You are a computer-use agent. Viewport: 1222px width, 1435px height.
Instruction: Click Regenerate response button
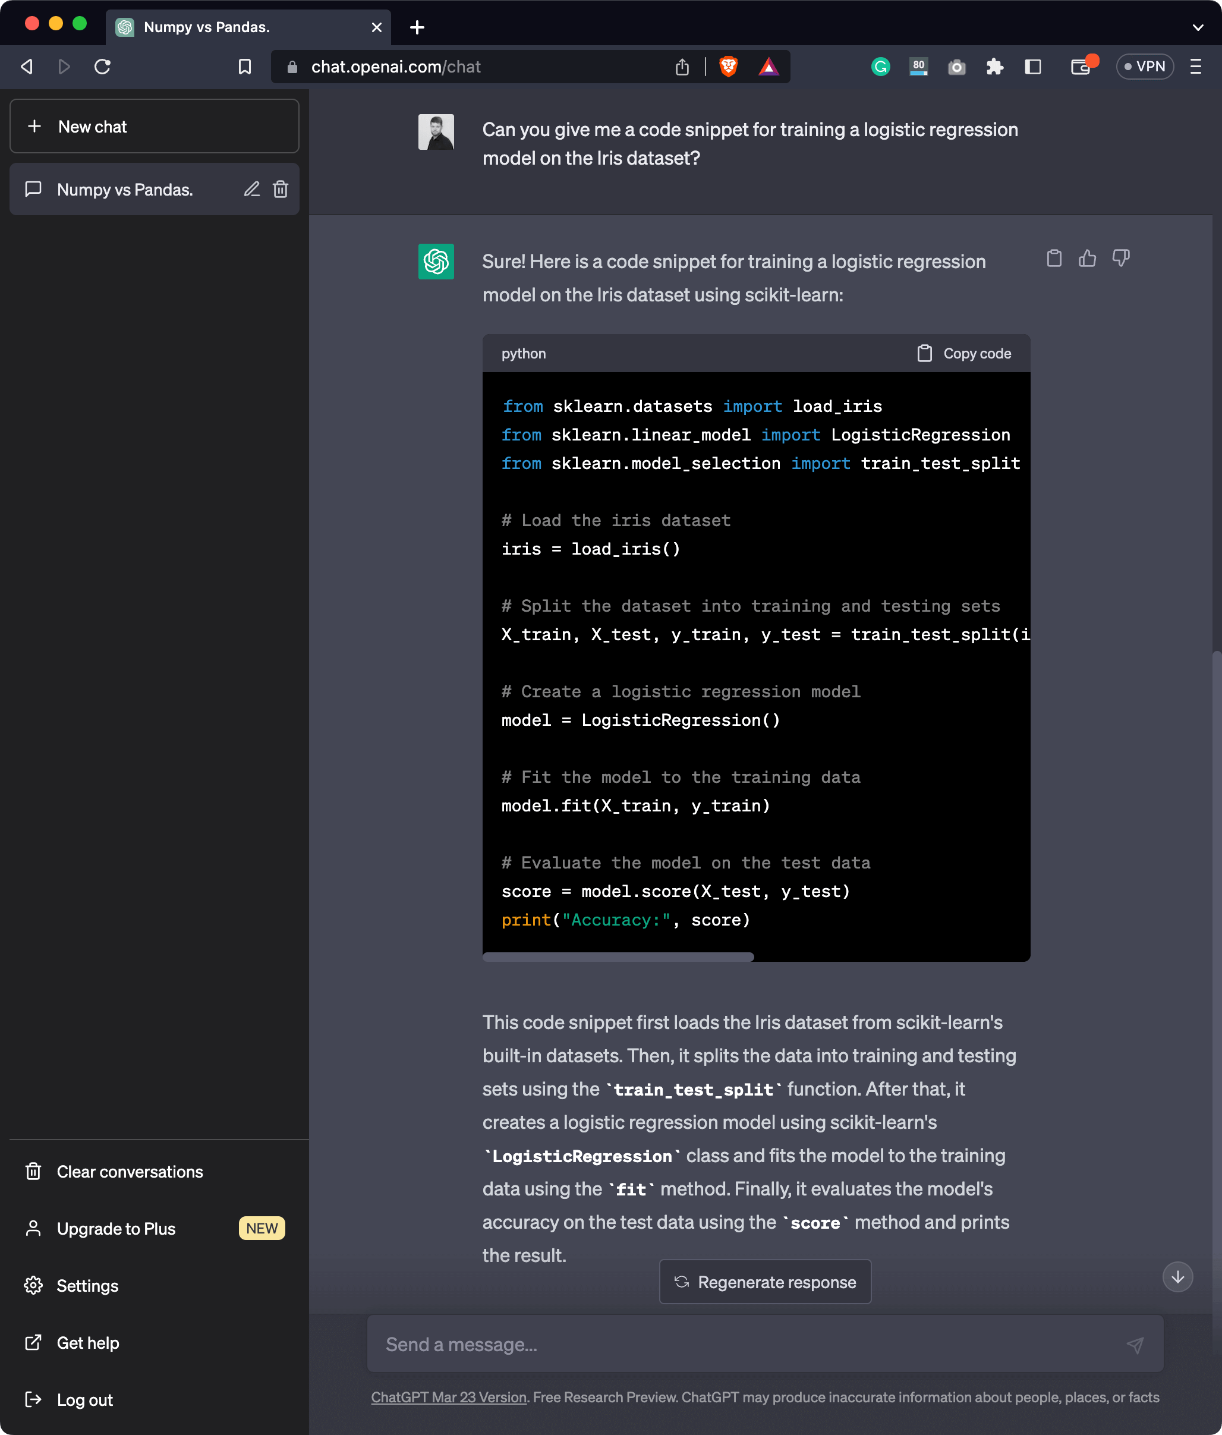[x=765, y=1282]
